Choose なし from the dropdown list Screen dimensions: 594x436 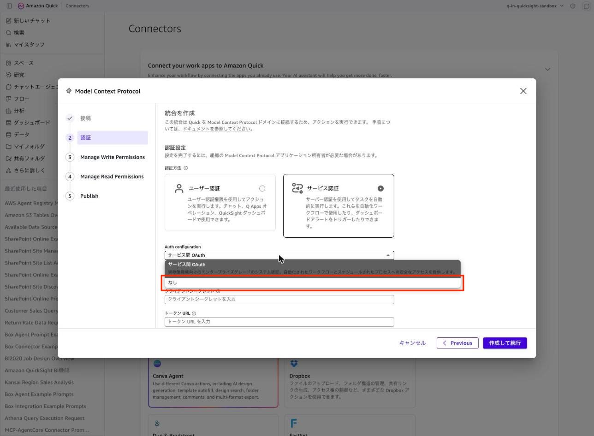(x=313, y=283)
